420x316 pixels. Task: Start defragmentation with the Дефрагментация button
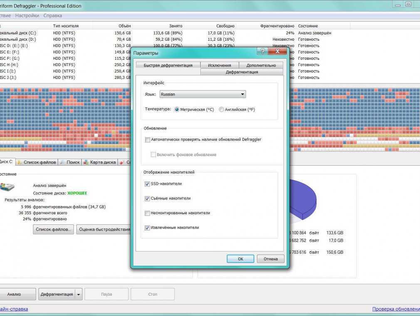click(x=57, y=294)
